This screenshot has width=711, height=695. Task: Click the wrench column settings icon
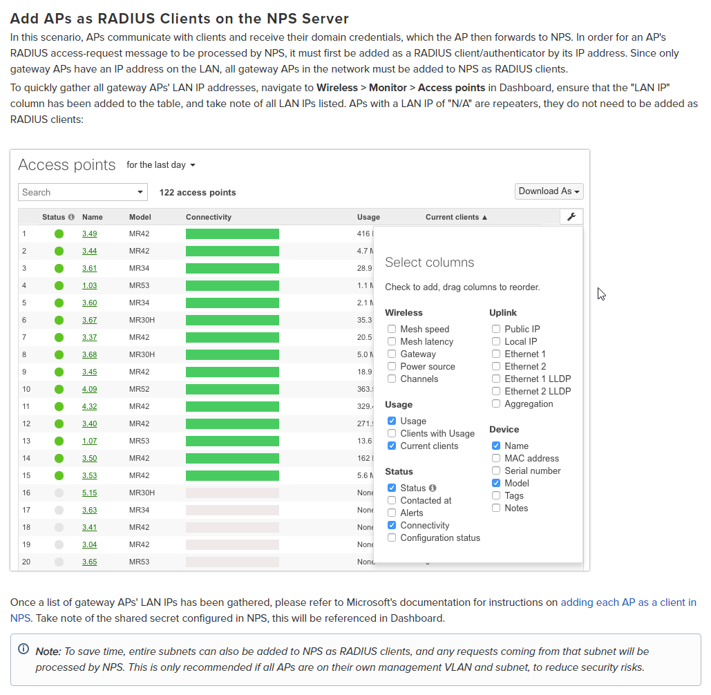571,217
